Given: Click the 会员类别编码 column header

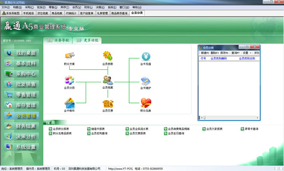Looking at the screenshot, I should (219, 59).
